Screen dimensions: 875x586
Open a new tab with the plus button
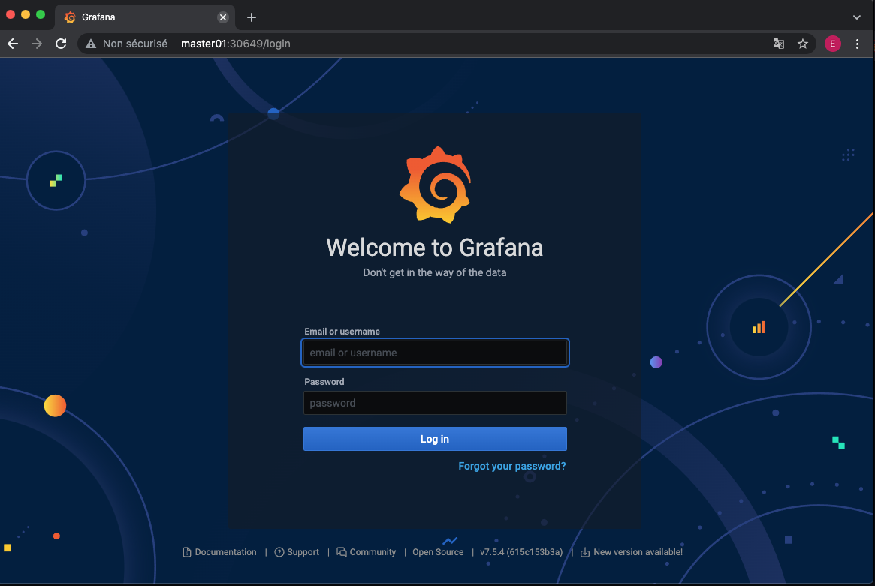252,17
